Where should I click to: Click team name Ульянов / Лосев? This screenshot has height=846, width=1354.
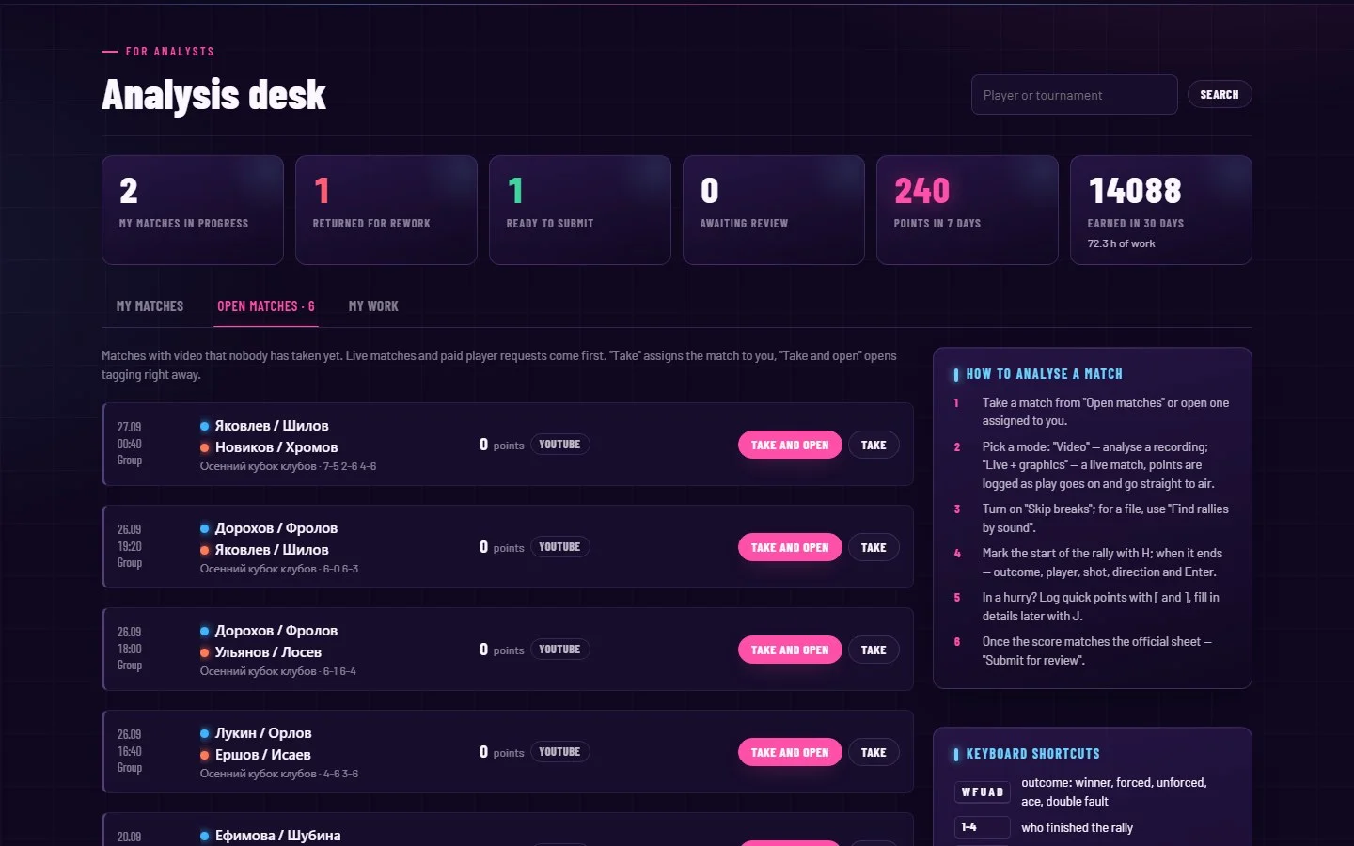268,652
